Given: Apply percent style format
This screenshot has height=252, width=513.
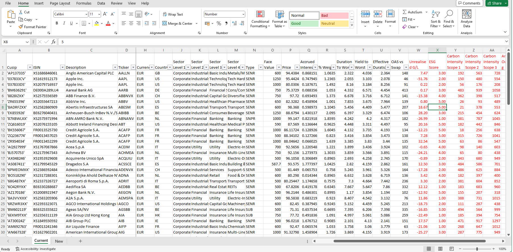Looking at the screenshot, I should pos(219,23).
